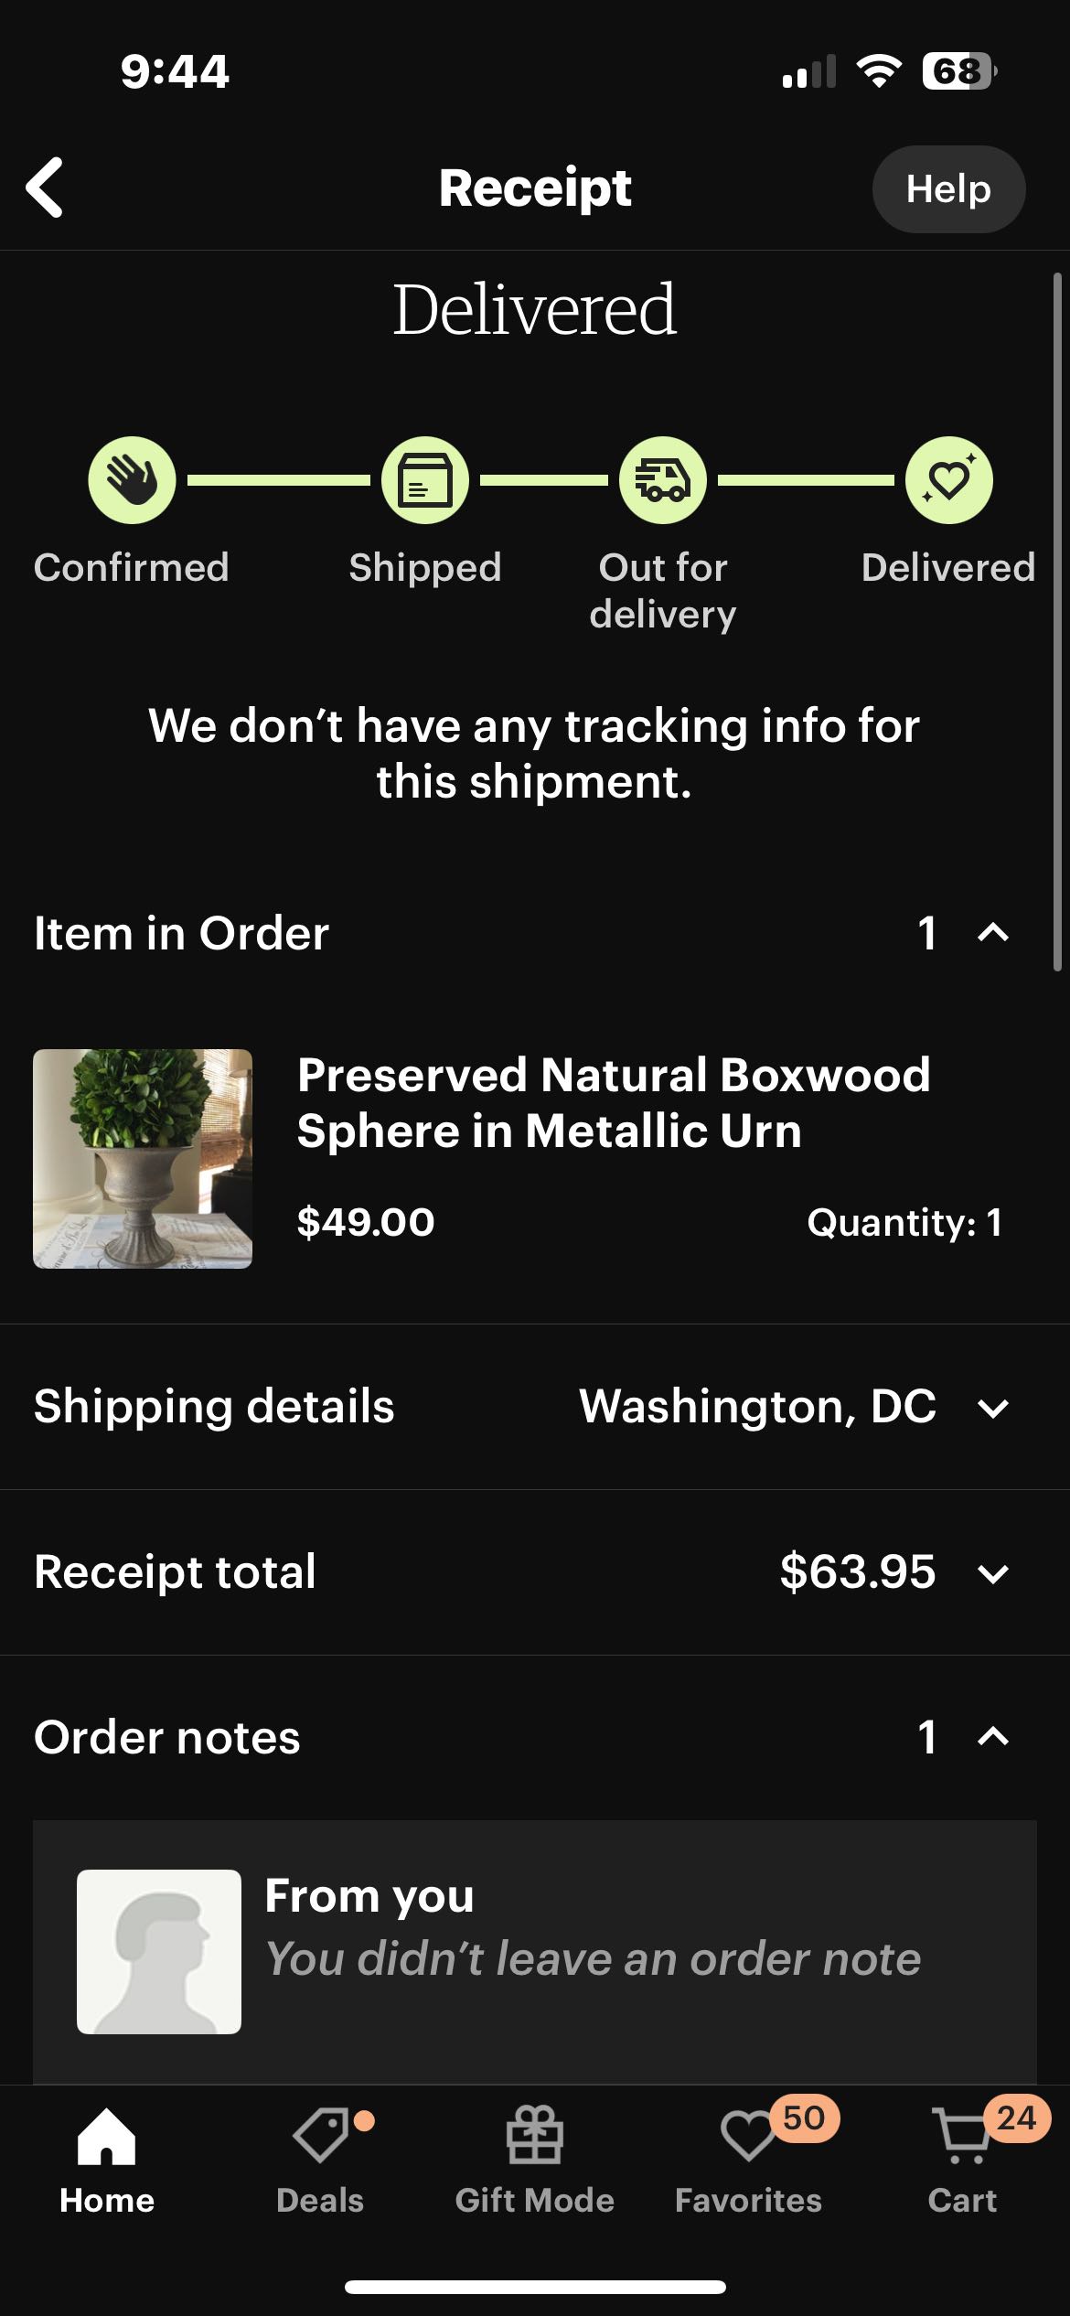
Task: Open the Cart icon
Action: pyautogui.click(x=962, y=2136)
